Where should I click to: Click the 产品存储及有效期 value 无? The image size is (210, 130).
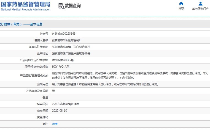click(53, 91)
